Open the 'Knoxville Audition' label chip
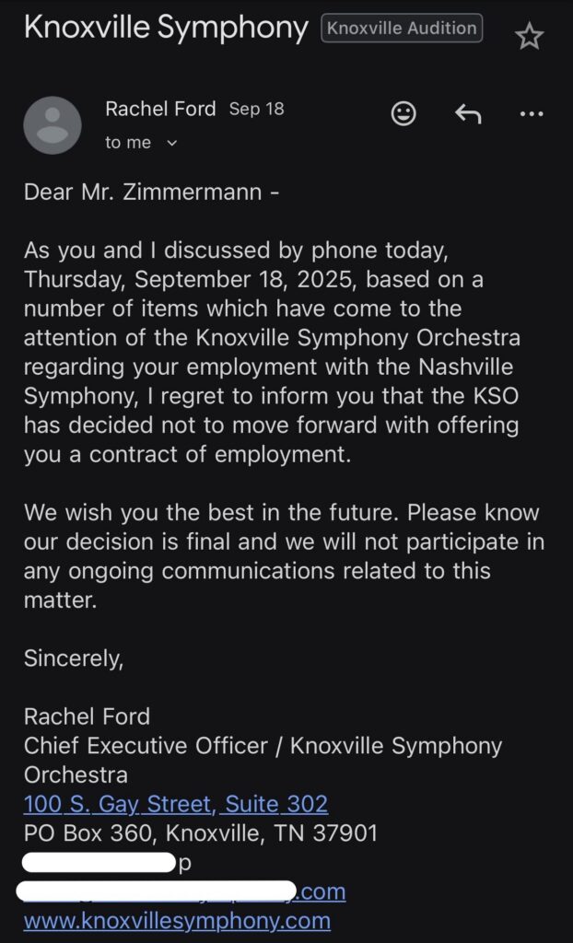The height and width of the screenshot is (943, 573). pyautogui.click(x=401, y=28)
